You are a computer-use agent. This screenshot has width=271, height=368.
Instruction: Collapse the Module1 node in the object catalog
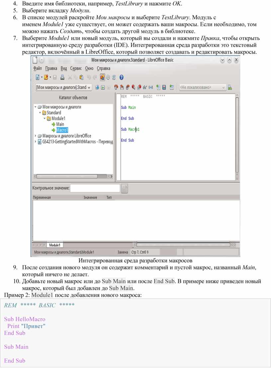(45, 118)
